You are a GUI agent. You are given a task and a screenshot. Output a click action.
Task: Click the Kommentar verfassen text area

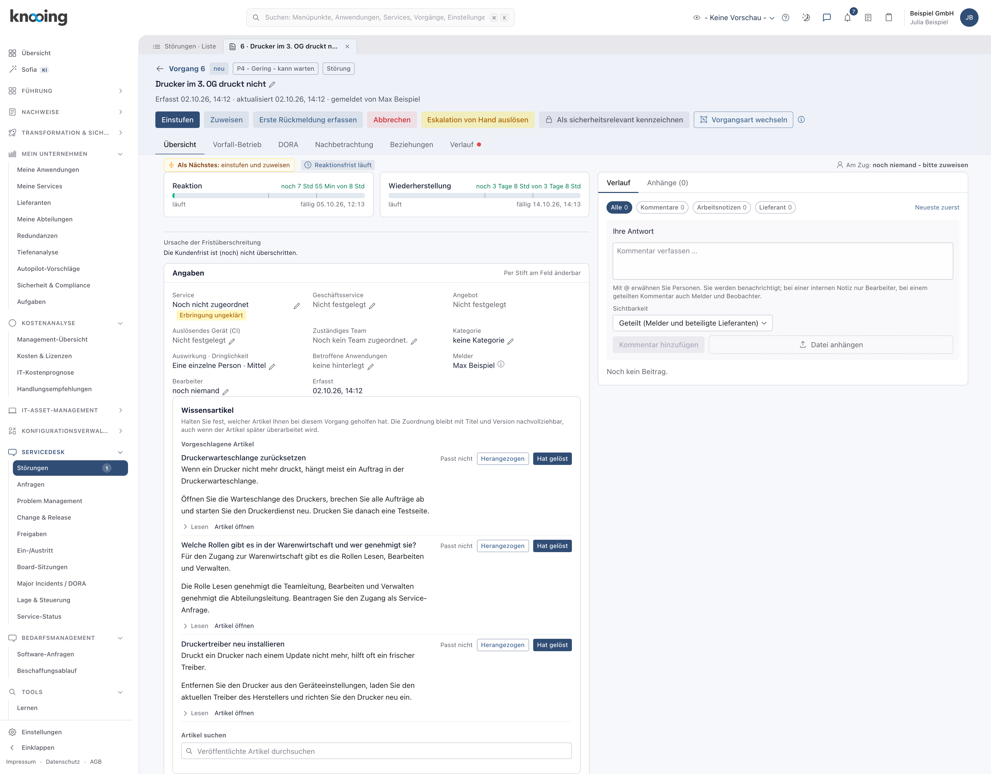[782, 261]
